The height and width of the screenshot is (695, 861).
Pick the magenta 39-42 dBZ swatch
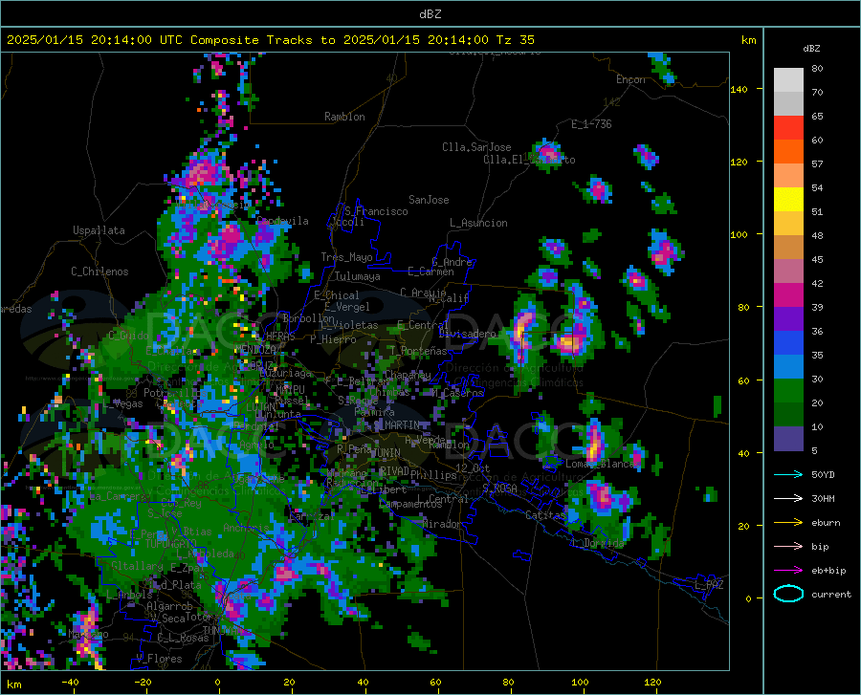[788, 295]
